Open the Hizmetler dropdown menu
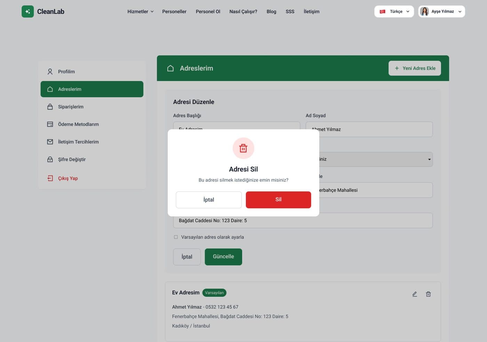 coord(140,11)
